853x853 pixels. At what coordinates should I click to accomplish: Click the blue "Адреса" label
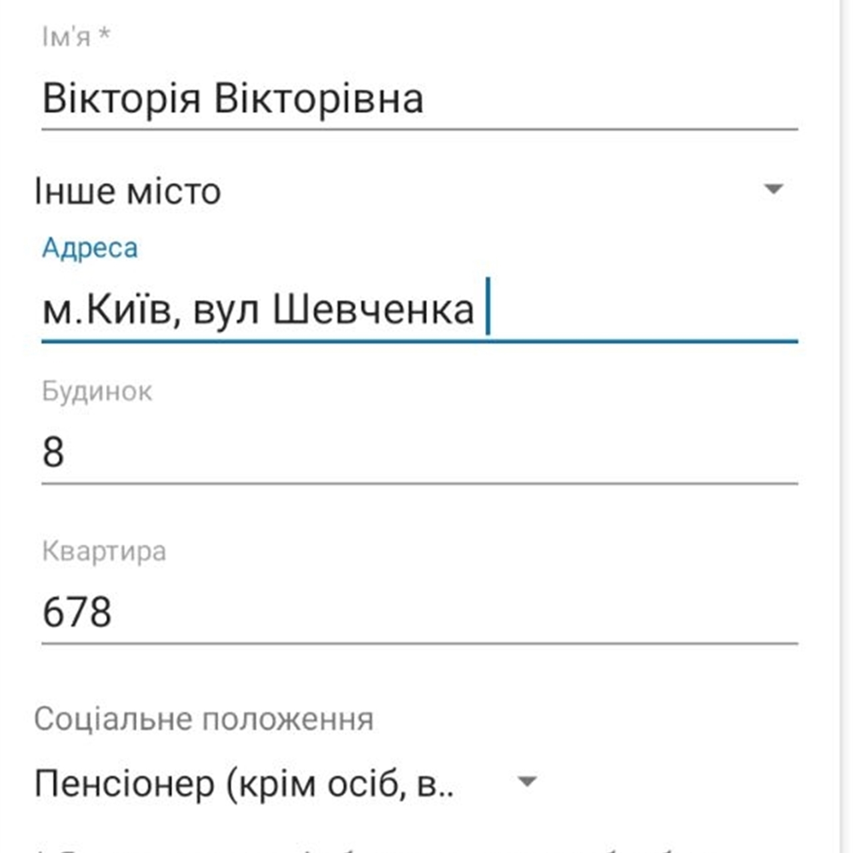coord(90,248)
